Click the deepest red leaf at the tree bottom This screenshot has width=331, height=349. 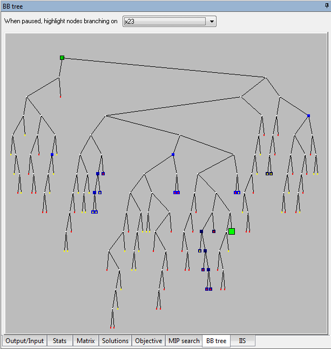point(111,327)
